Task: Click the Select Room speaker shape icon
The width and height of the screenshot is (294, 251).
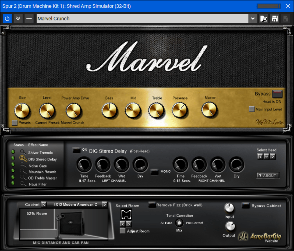Action: point(126,214)
